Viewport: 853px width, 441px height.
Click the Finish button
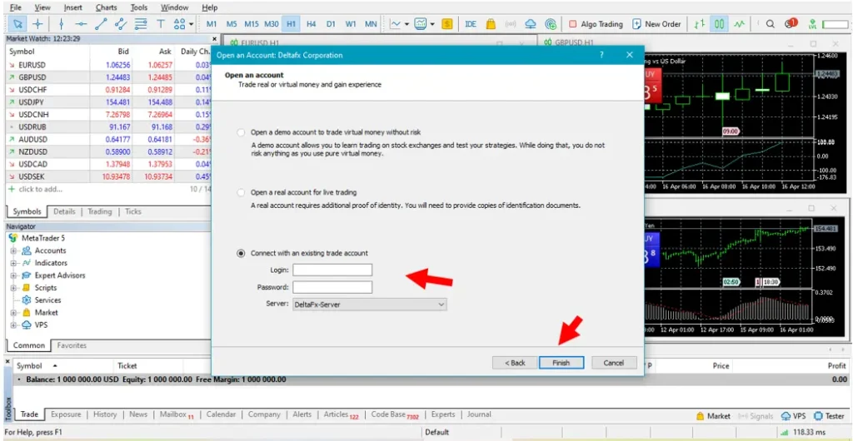point(561,362)
